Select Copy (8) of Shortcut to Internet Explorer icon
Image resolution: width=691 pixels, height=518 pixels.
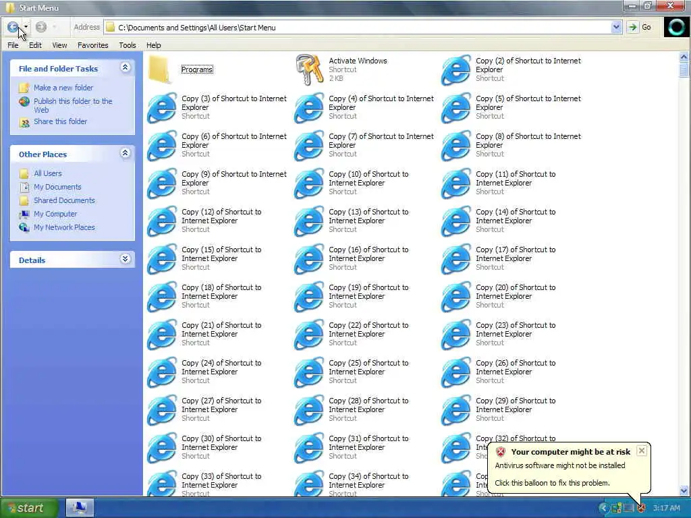(455, 146)
